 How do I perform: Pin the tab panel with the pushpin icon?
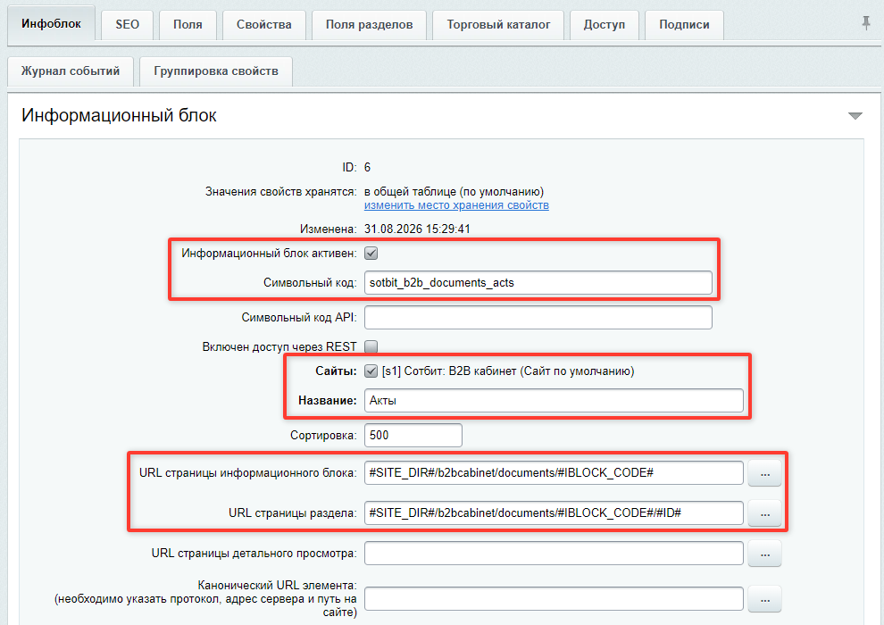pos(866,23)
